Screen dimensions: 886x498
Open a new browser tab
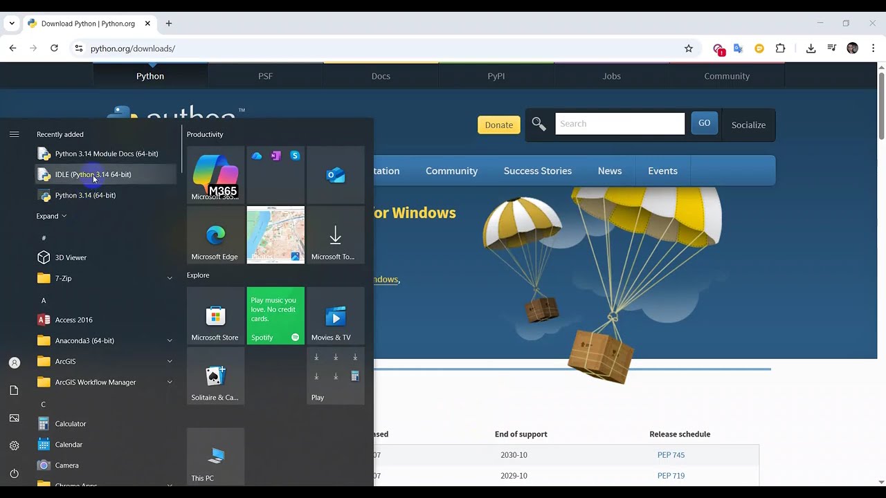(168, 24)
